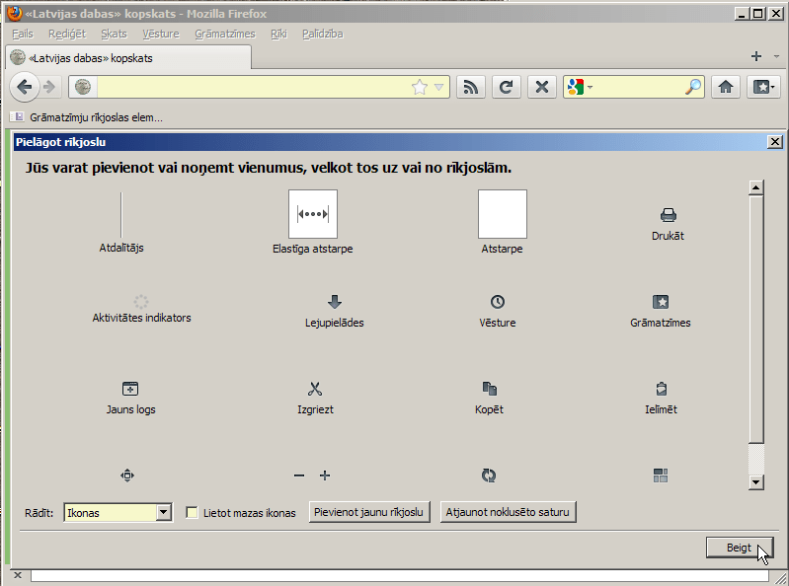Click Pievienot jaunu rīkjoslu button
The height and width of the screenshot is (586, 789).
coord(369,512)
